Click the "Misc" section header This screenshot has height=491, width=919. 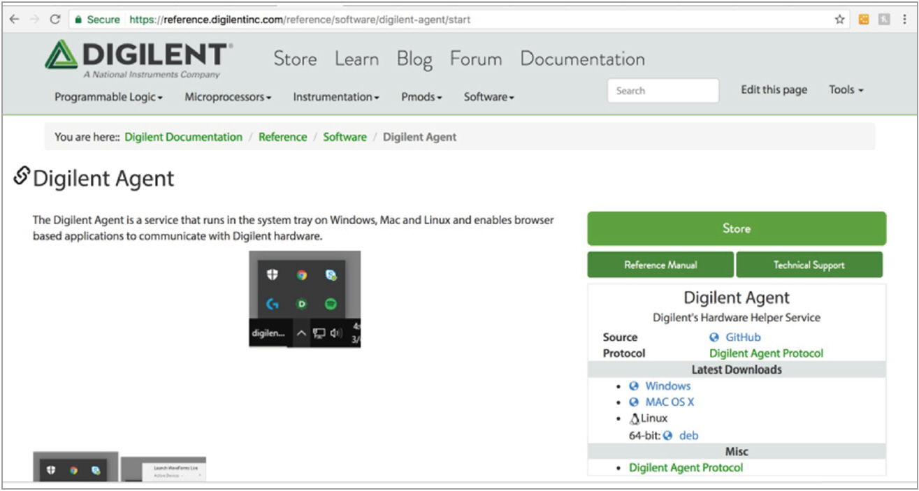coord(737,452)
